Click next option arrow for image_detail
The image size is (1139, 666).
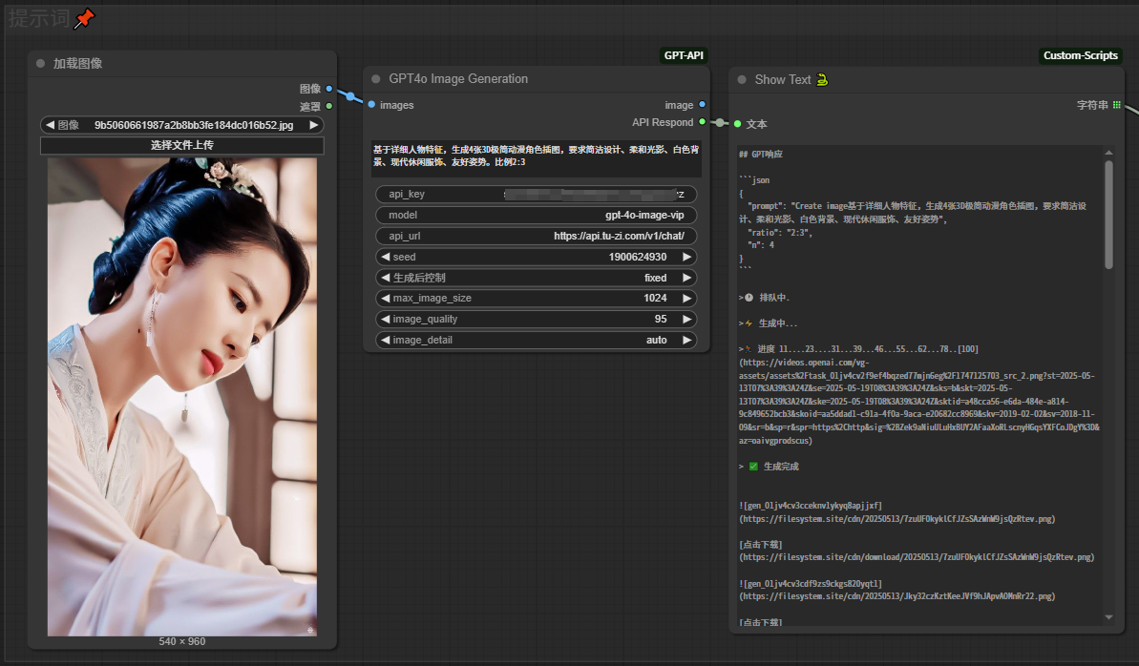point(686,340)
